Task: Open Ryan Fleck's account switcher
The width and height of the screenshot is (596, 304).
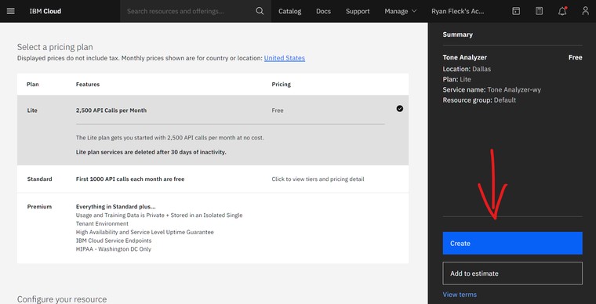Action: (458, 11)
